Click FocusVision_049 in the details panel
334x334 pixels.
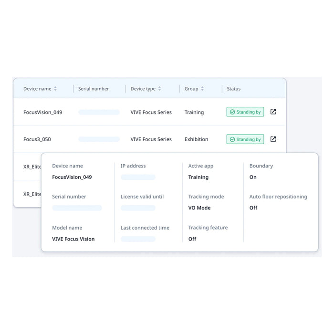tap(72, 177)
